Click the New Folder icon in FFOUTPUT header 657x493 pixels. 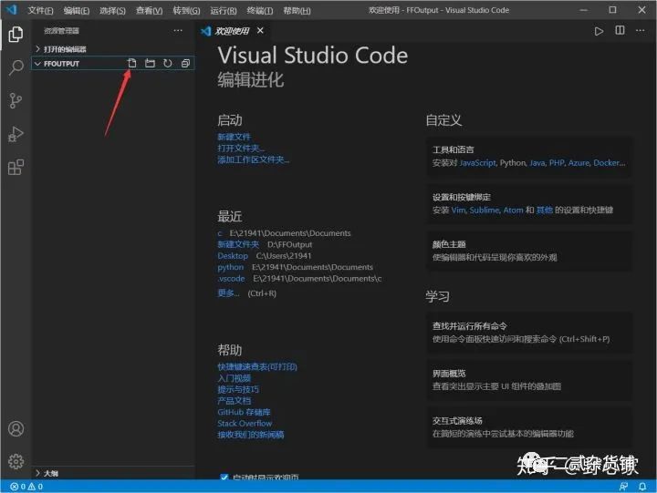(x=150, y=63)
